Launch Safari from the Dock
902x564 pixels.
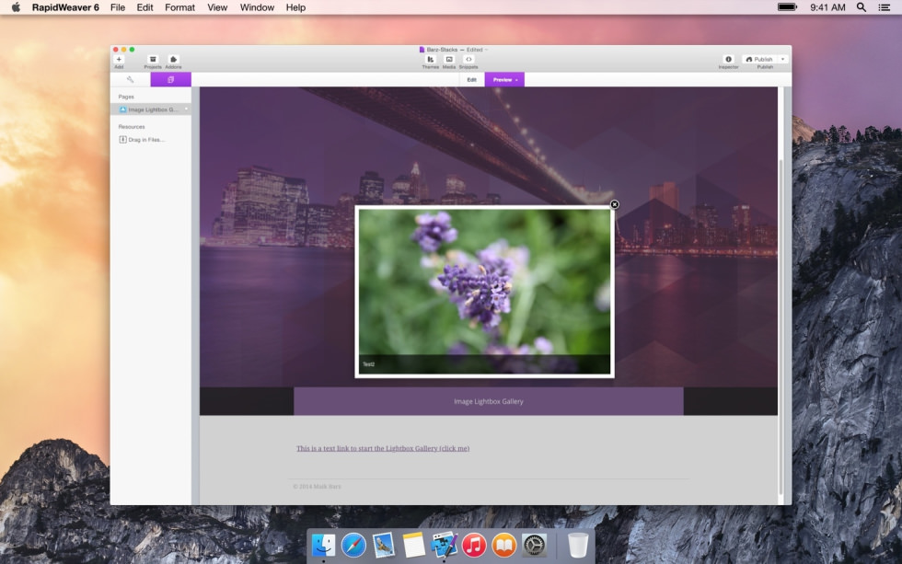(x=353, y=545)
